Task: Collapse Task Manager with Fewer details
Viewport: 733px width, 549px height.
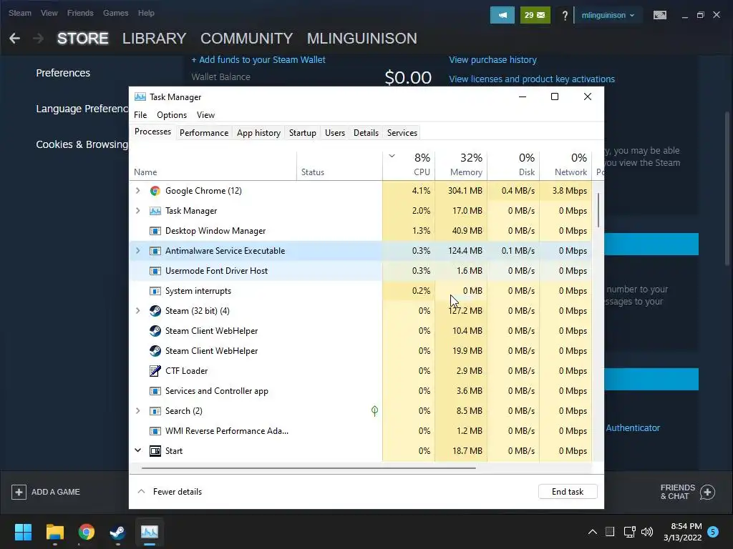Action: (x=170, y=492)
